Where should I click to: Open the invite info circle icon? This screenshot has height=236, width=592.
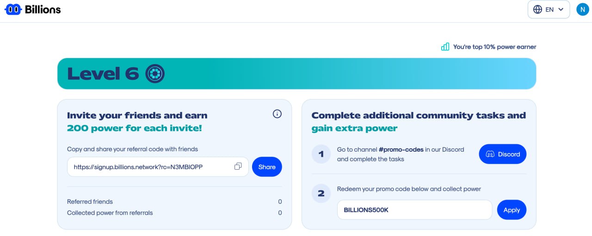(x=277, y=114)
